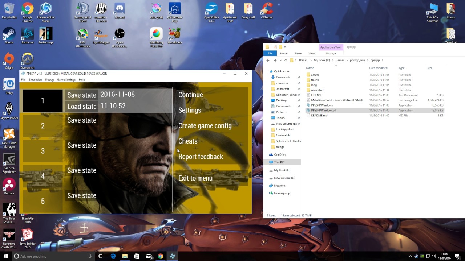Click Explorer Back navigation arrow
This screenshot has height=261, width=465.
click(x=268, y=60)
